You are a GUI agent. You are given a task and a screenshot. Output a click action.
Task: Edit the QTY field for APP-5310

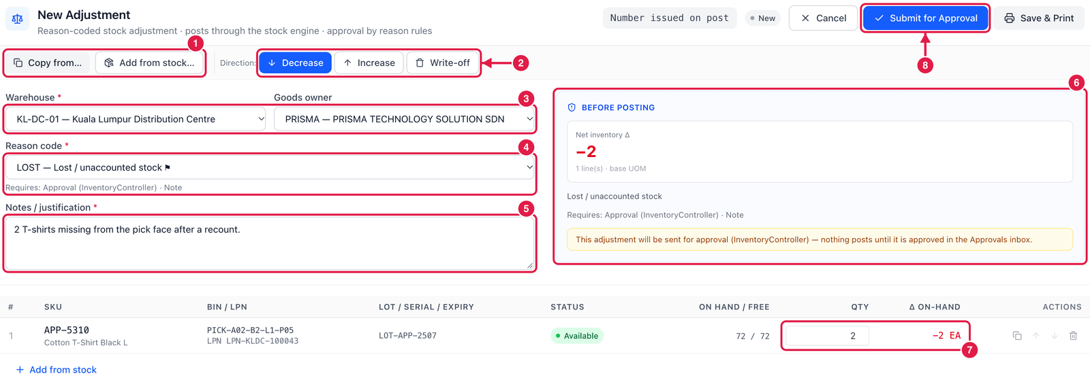coord(827,336)
